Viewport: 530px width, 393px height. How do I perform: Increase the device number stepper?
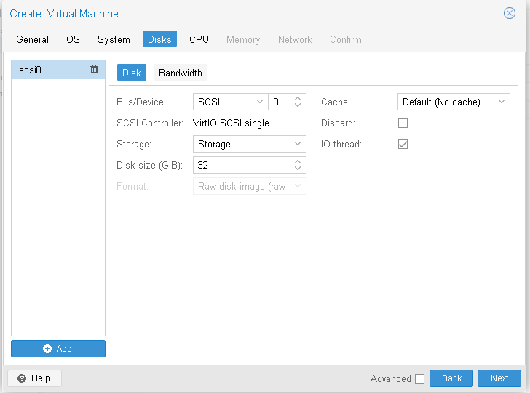pyautogui.click(x=298, y=99)
